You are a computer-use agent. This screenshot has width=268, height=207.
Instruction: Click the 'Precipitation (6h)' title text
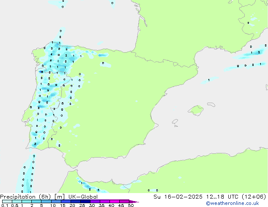pos(25,197)
